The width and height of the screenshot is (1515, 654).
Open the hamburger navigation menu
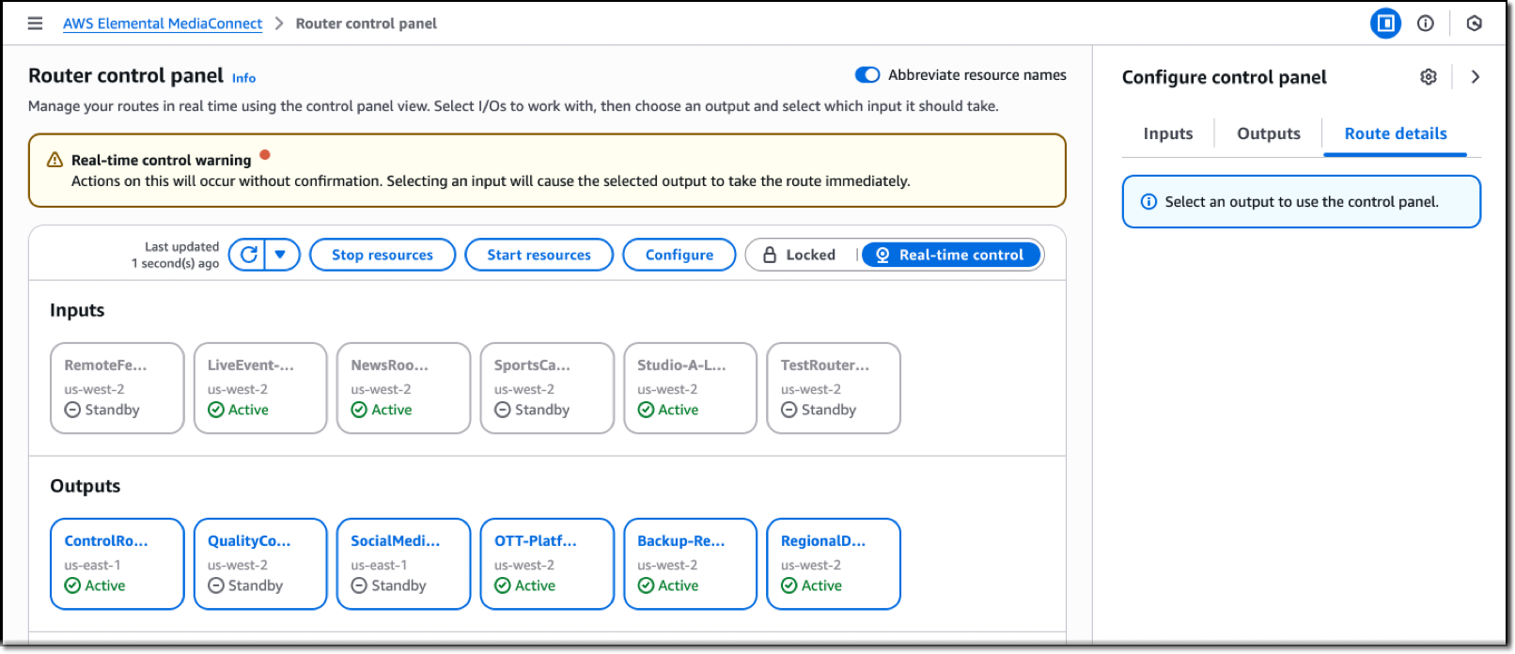35,23
